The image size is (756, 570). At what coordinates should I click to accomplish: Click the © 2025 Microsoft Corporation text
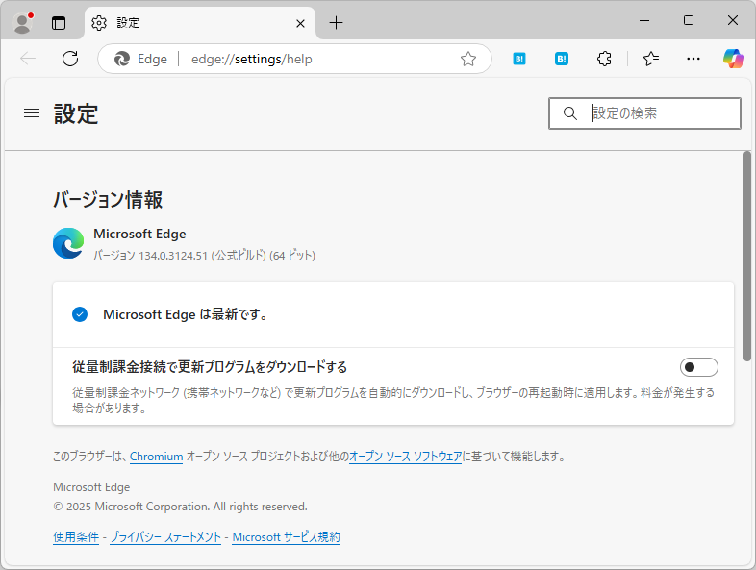coord(180,507)
